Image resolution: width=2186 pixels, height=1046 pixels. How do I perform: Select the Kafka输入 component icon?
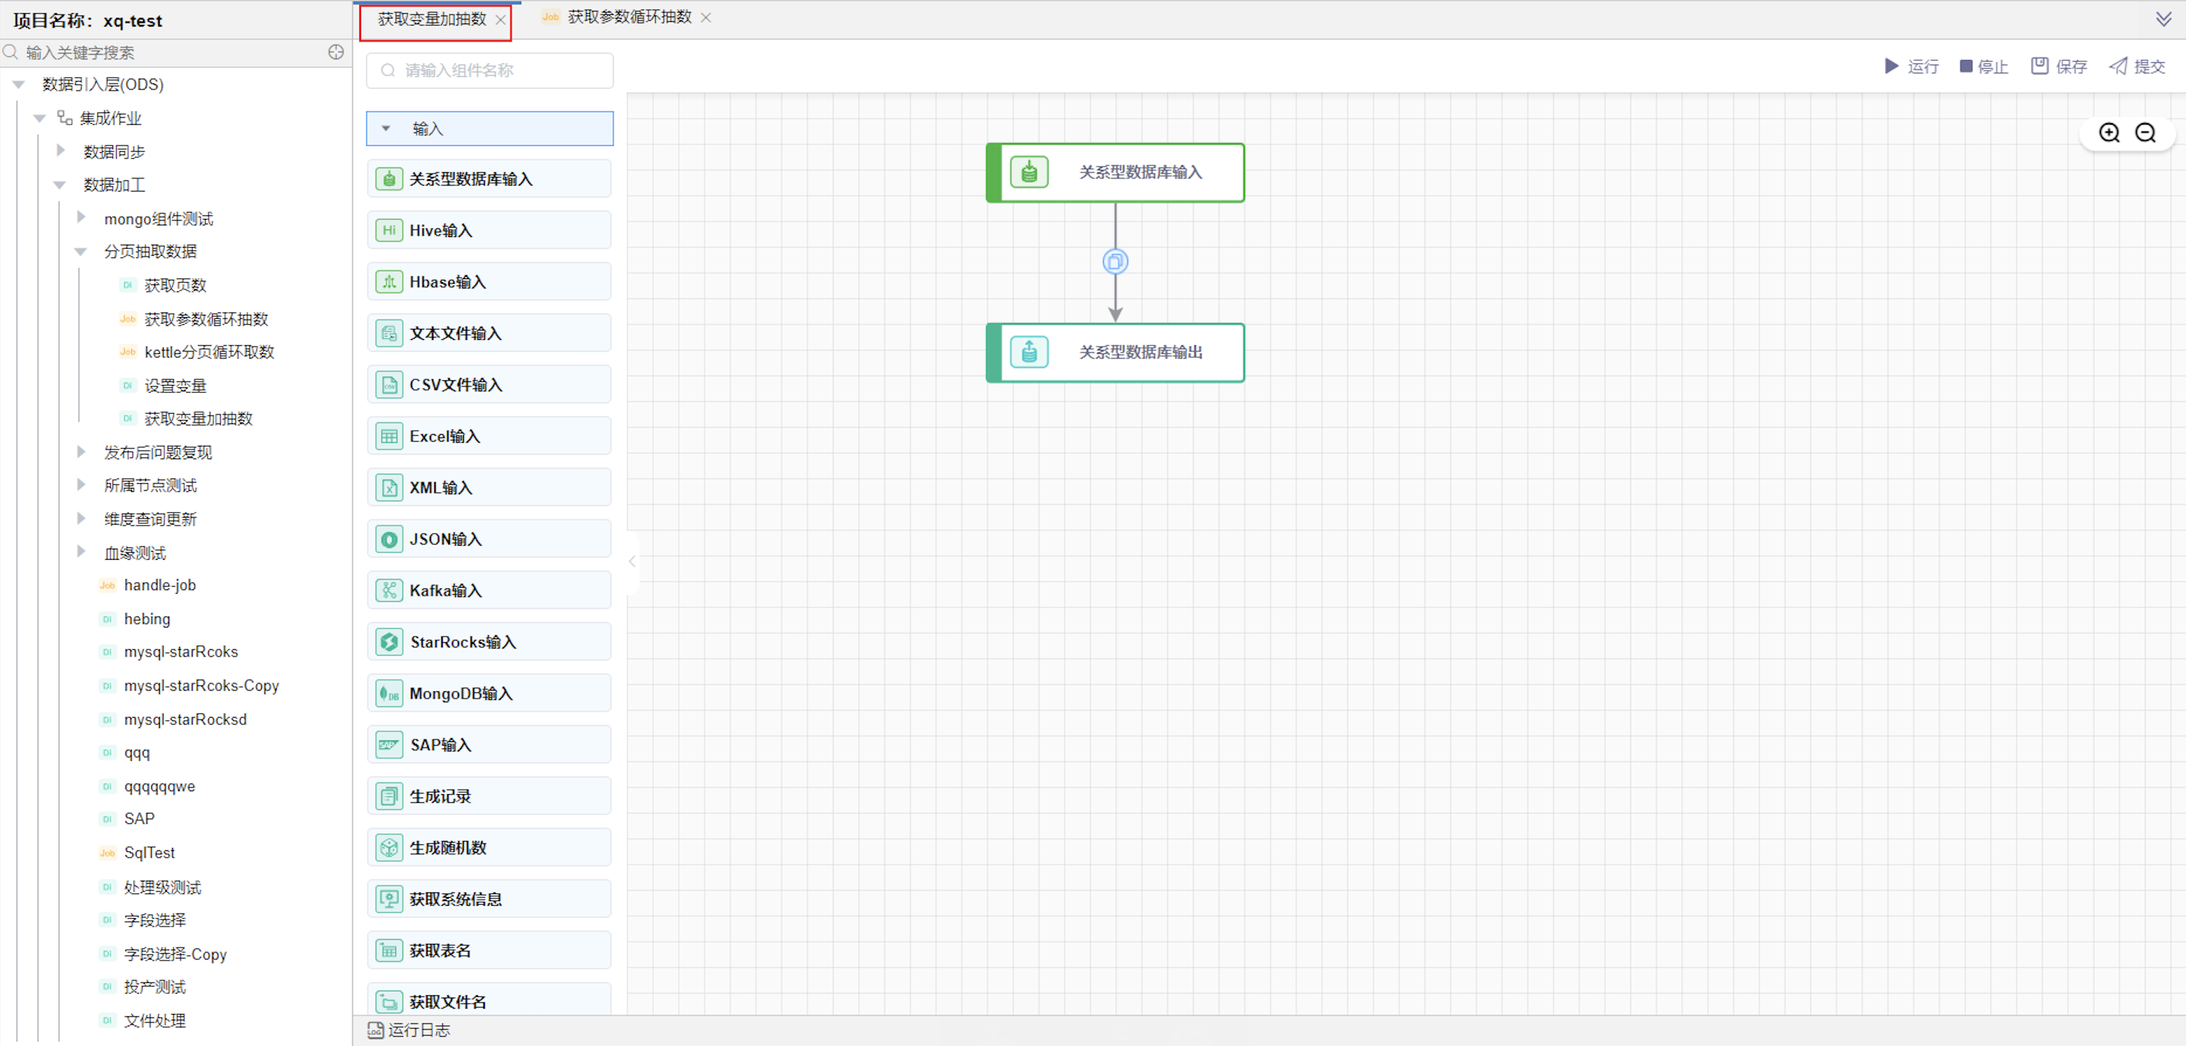[389, 591]
